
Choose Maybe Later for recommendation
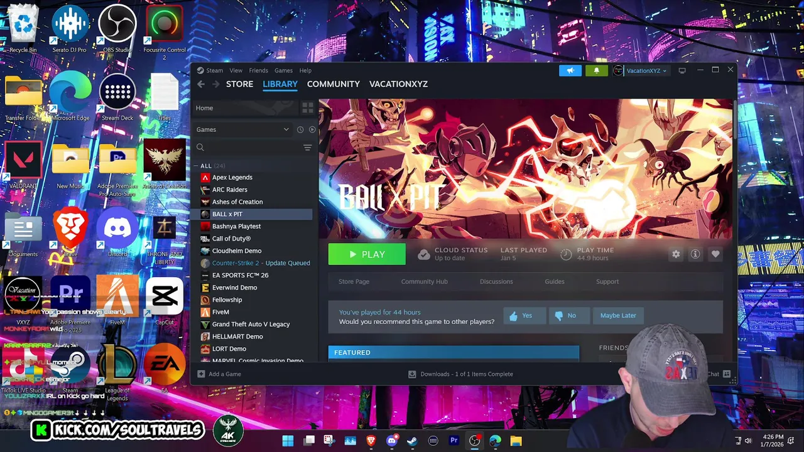click(x=618, y=316)
